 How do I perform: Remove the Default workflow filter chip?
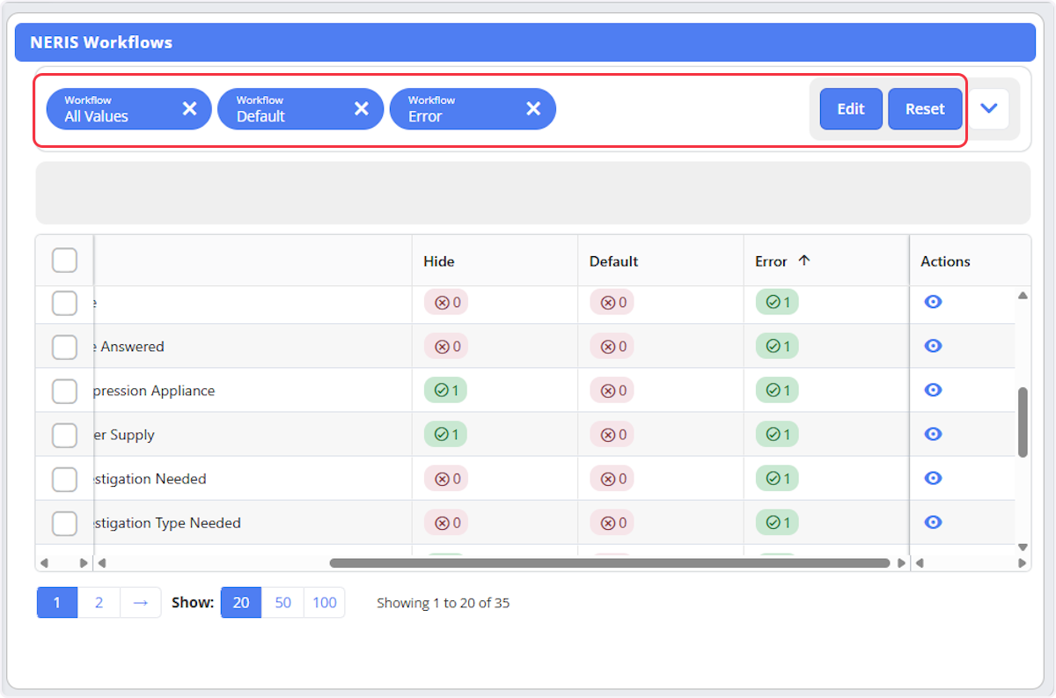tap(362, 108)
